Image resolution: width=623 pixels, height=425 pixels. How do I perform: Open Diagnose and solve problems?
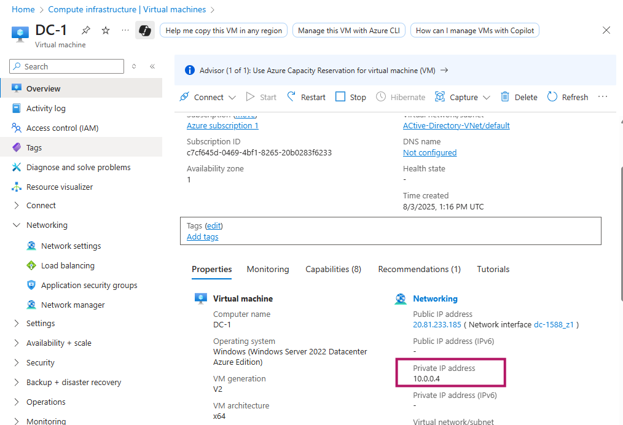coord(81,167)
